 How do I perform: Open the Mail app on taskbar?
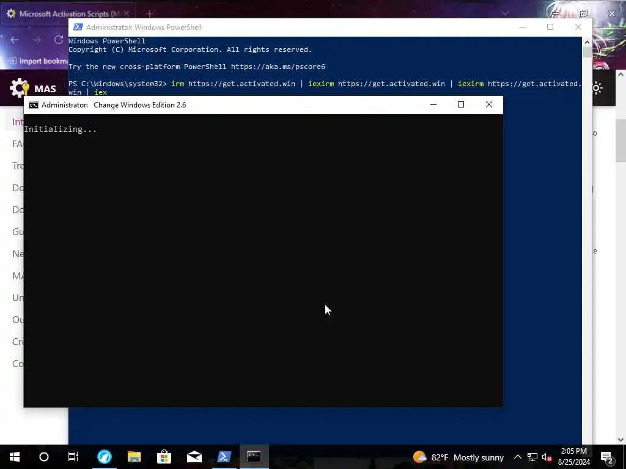[194, 457]
